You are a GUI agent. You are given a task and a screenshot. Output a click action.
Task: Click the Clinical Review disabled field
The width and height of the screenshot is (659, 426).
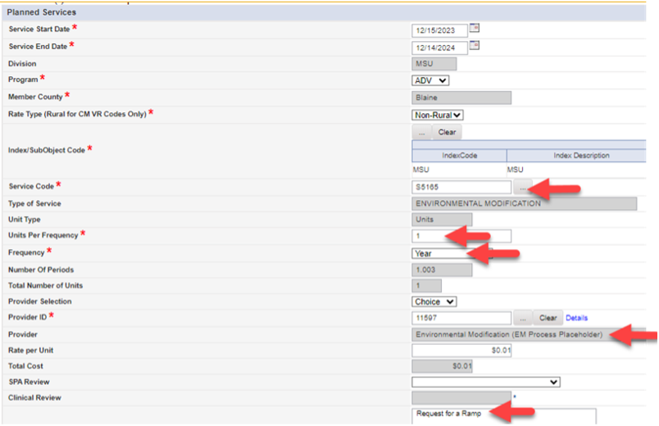click(x=461, y=398)
